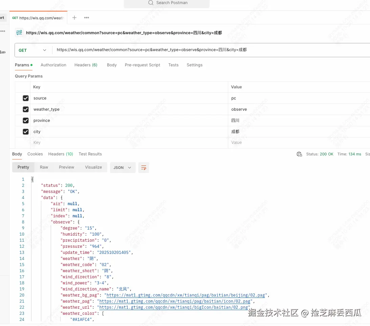The width and height of the screenshot is (370, 326).
Task: Open the Settings tab
Action: (x=194, y=65)
